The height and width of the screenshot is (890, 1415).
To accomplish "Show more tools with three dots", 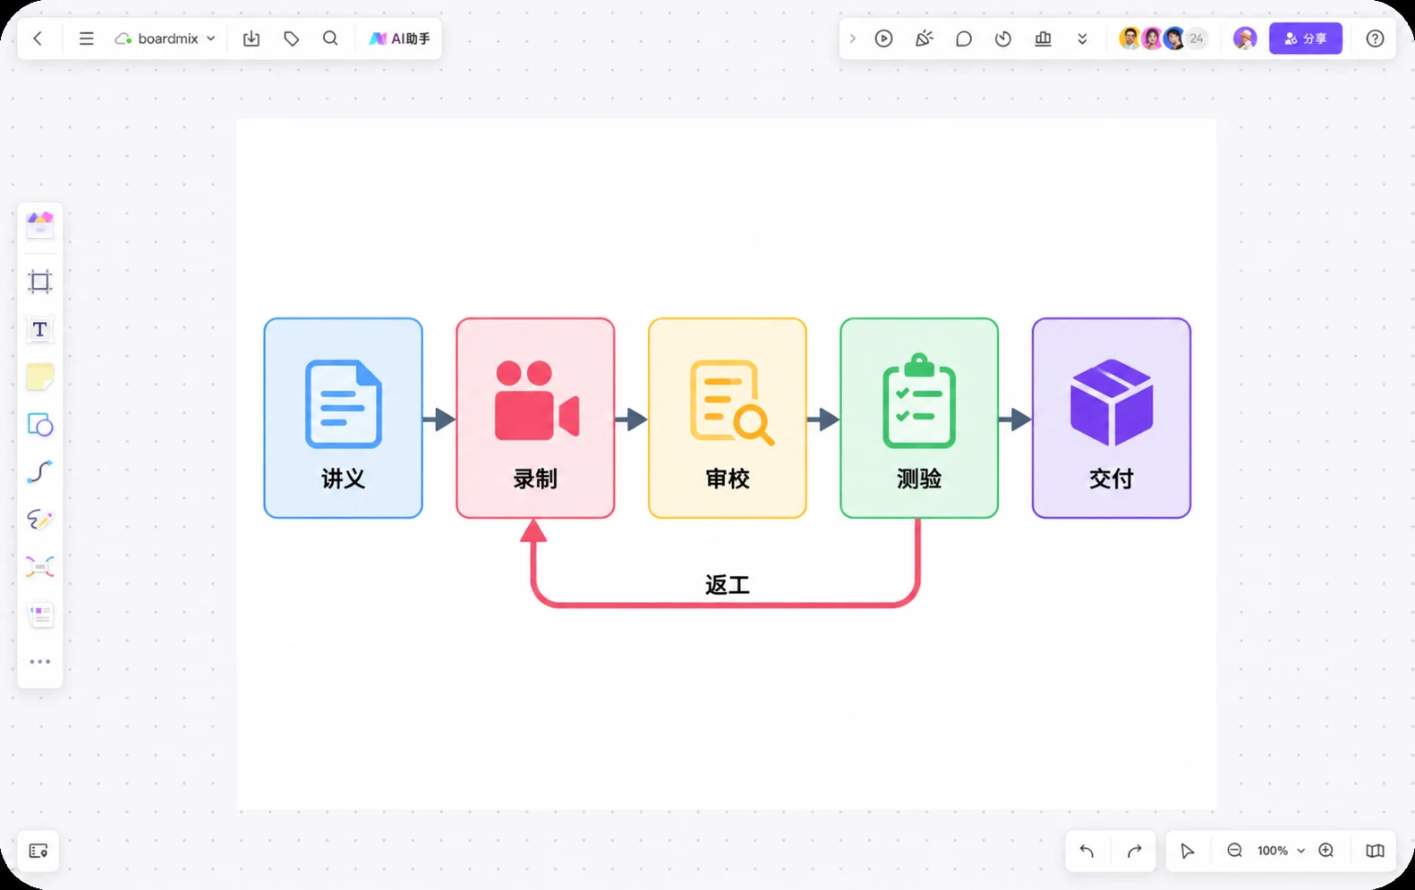I will coord(39,662).
